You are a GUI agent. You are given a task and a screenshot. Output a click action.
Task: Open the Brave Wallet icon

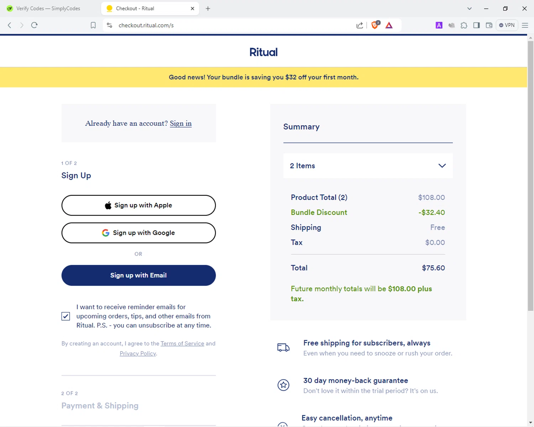pos(489,25)
